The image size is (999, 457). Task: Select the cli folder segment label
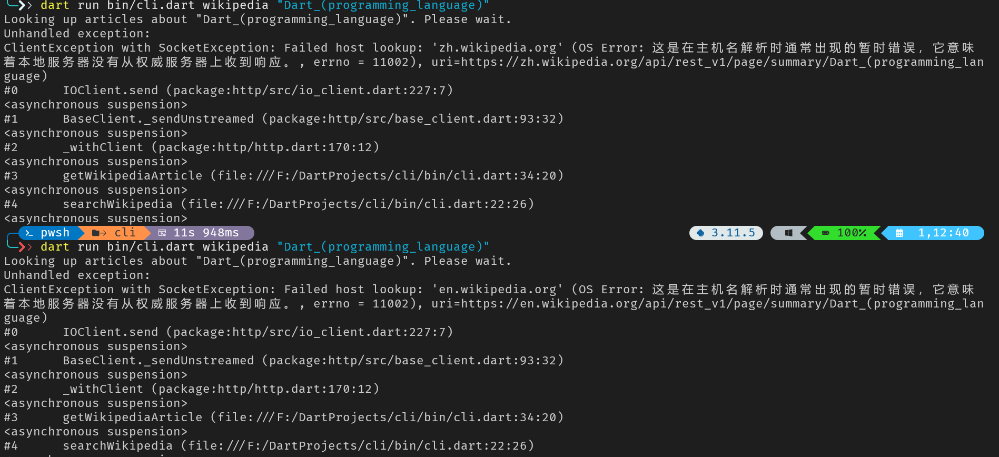point(125,233)
